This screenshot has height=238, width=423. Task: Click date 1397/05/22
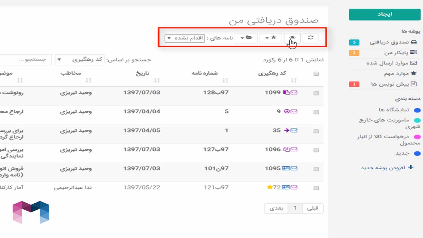pos(142,187)
